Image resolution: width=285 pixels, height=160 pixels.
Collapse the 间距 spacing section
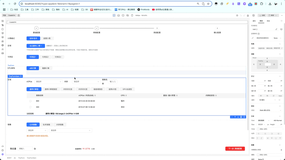tap(280, 54)
